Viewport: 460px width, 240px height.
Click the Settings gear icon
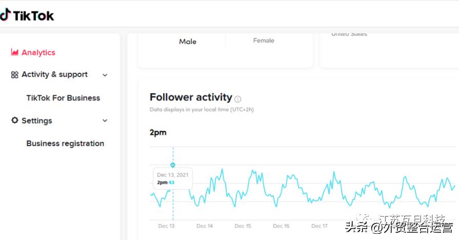(x=14, y=121)
